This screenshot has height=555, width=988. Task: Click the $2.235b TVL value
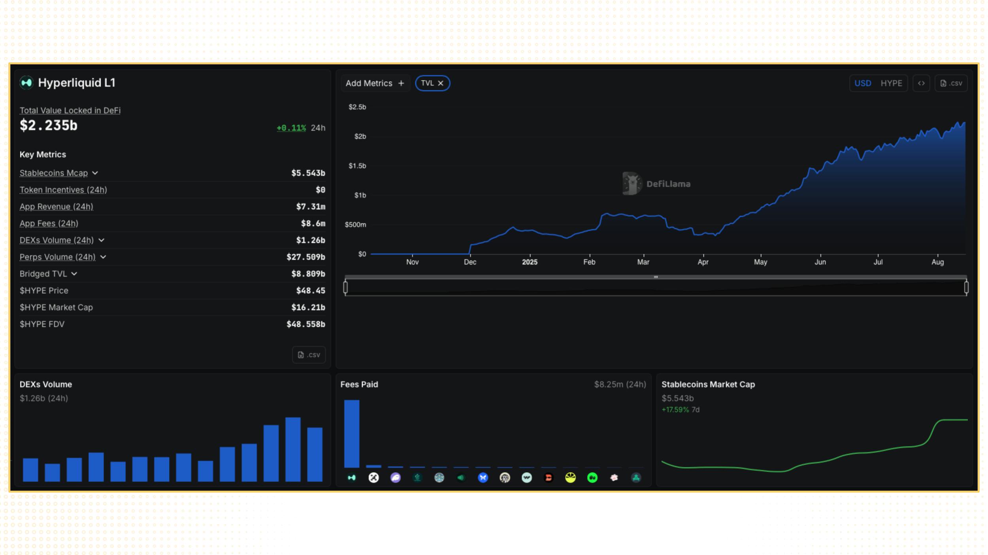coord(49,126)
